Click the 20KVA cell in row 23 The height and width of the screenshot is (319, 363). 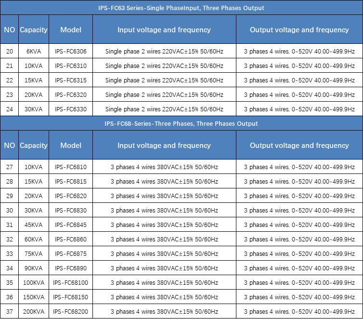point(34,94)
